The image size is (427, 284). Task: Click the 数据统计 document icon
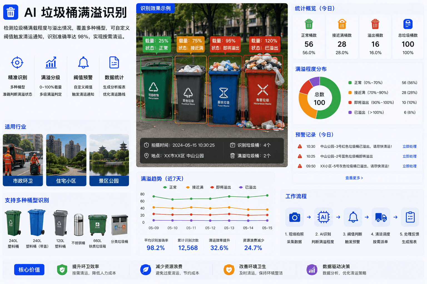tap(114, 62)
